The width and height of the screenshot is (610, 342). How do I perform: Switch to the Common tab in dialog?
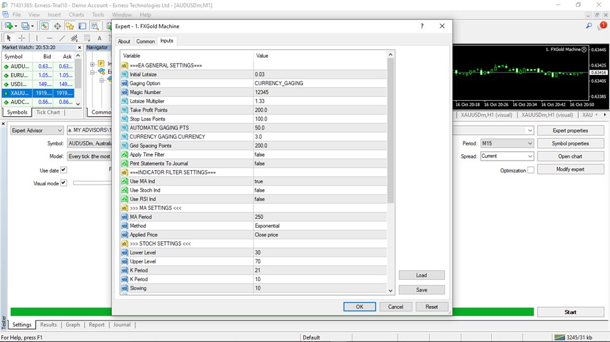tap(146, 41)
